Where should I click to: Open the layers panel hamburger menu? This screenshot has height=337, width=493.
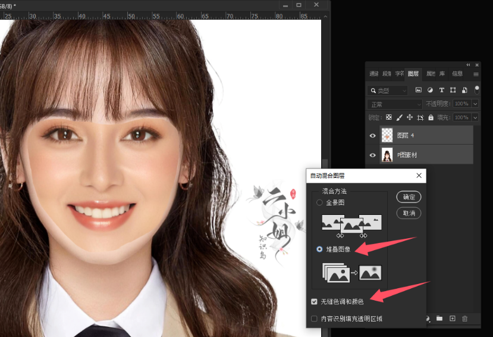coord(476,74)
